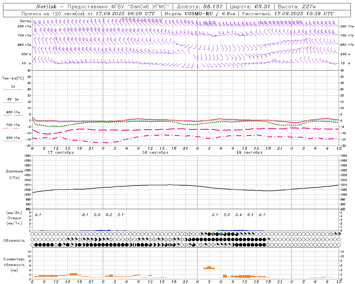Select the "(мм/1ч.)" precipitation unit label
355x284 pixels.
[14, 223]
